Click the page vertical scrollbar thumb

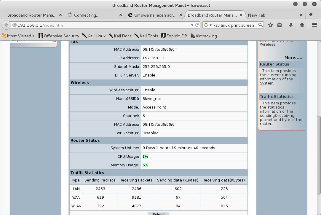pos(319,155)
